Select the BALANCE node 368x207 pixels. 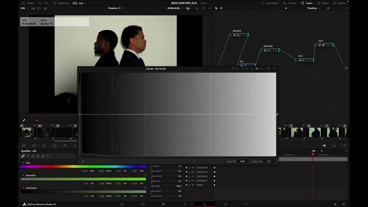[x=239, y=35]
